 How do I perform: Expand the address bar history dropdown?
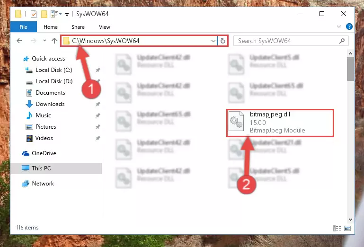coord(213,41)
